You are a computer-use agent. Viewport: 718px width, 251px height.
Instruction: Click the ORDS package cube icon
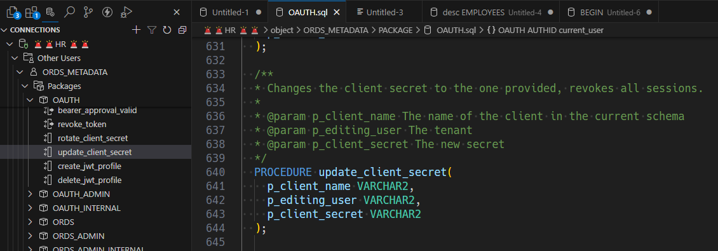pos(43,222)
